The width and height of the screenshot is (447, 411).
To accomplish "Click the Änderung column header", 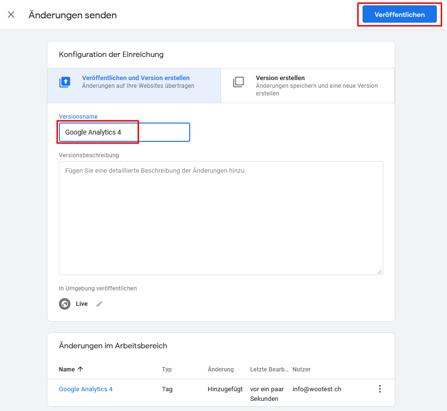I will tap(221, 370).
